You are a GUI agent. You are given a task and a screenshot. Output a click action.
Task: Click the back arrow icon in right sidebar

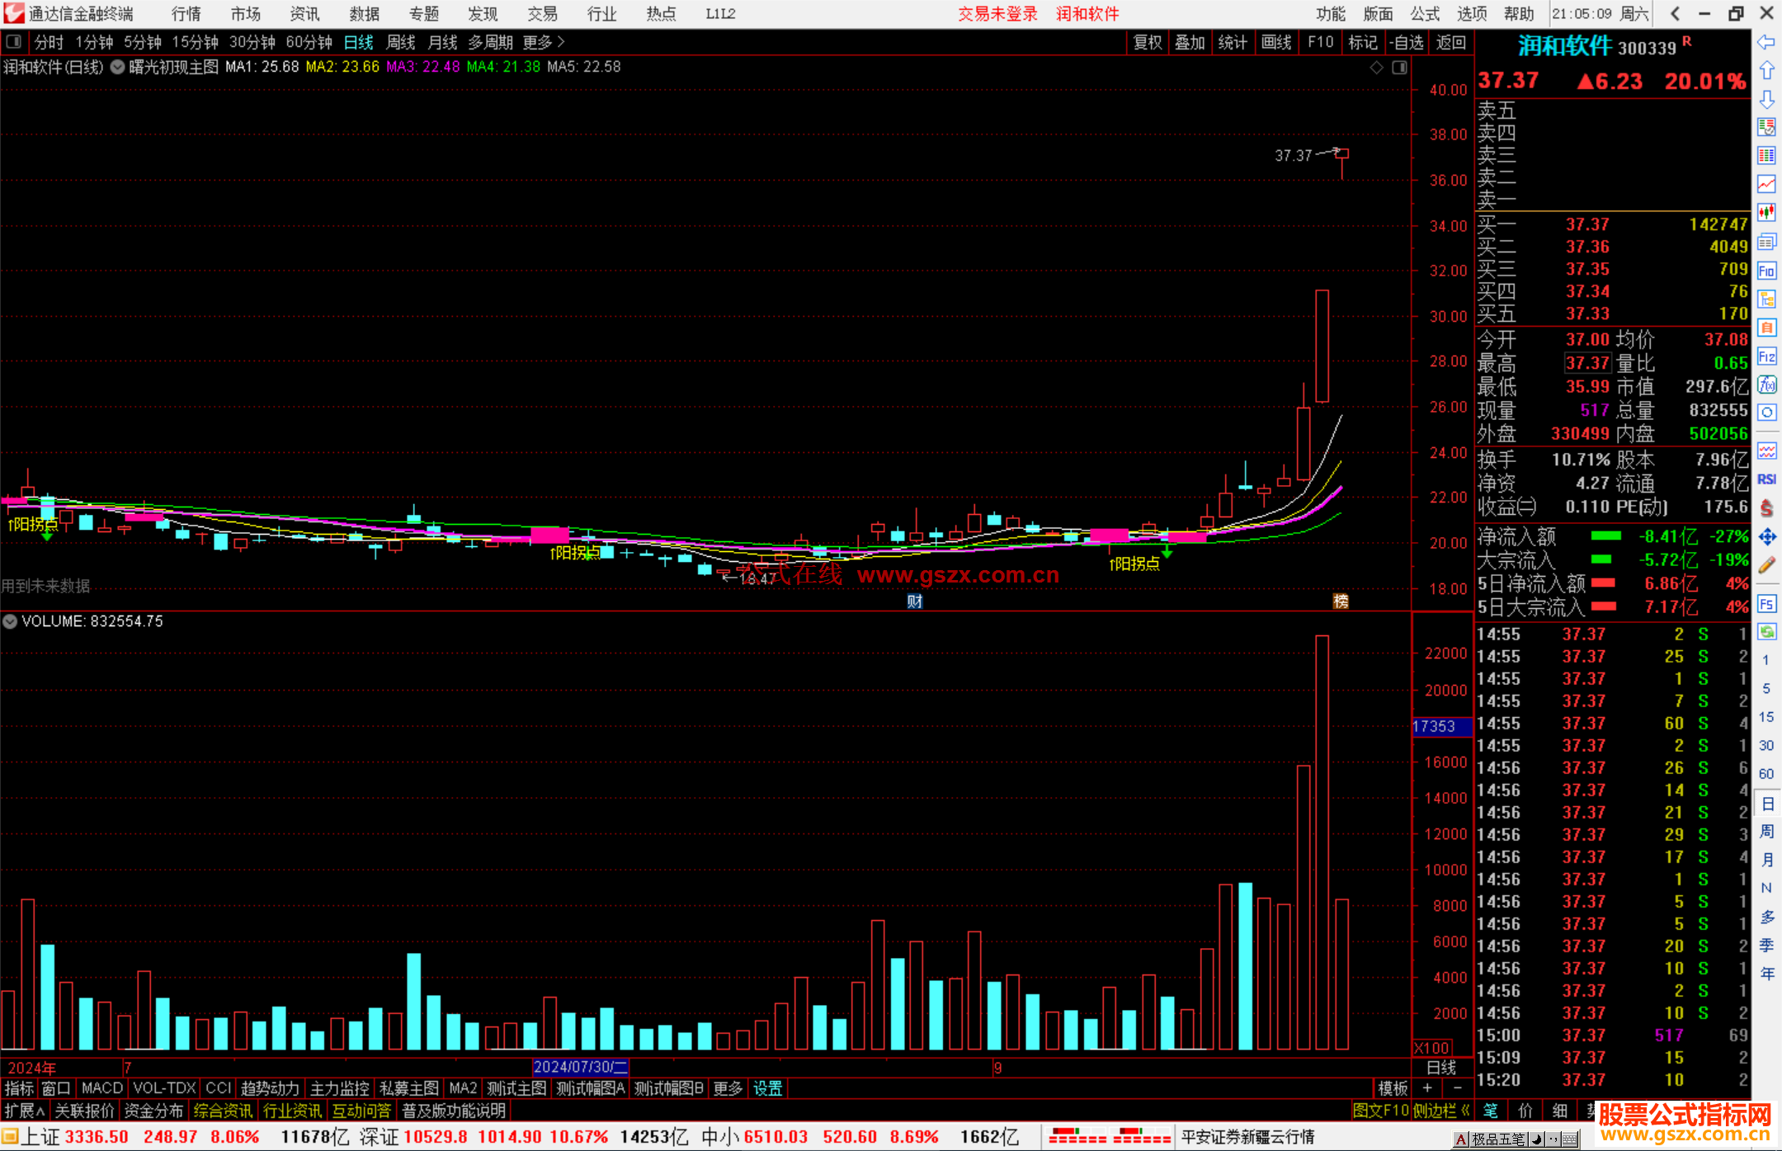(1766, 42)
